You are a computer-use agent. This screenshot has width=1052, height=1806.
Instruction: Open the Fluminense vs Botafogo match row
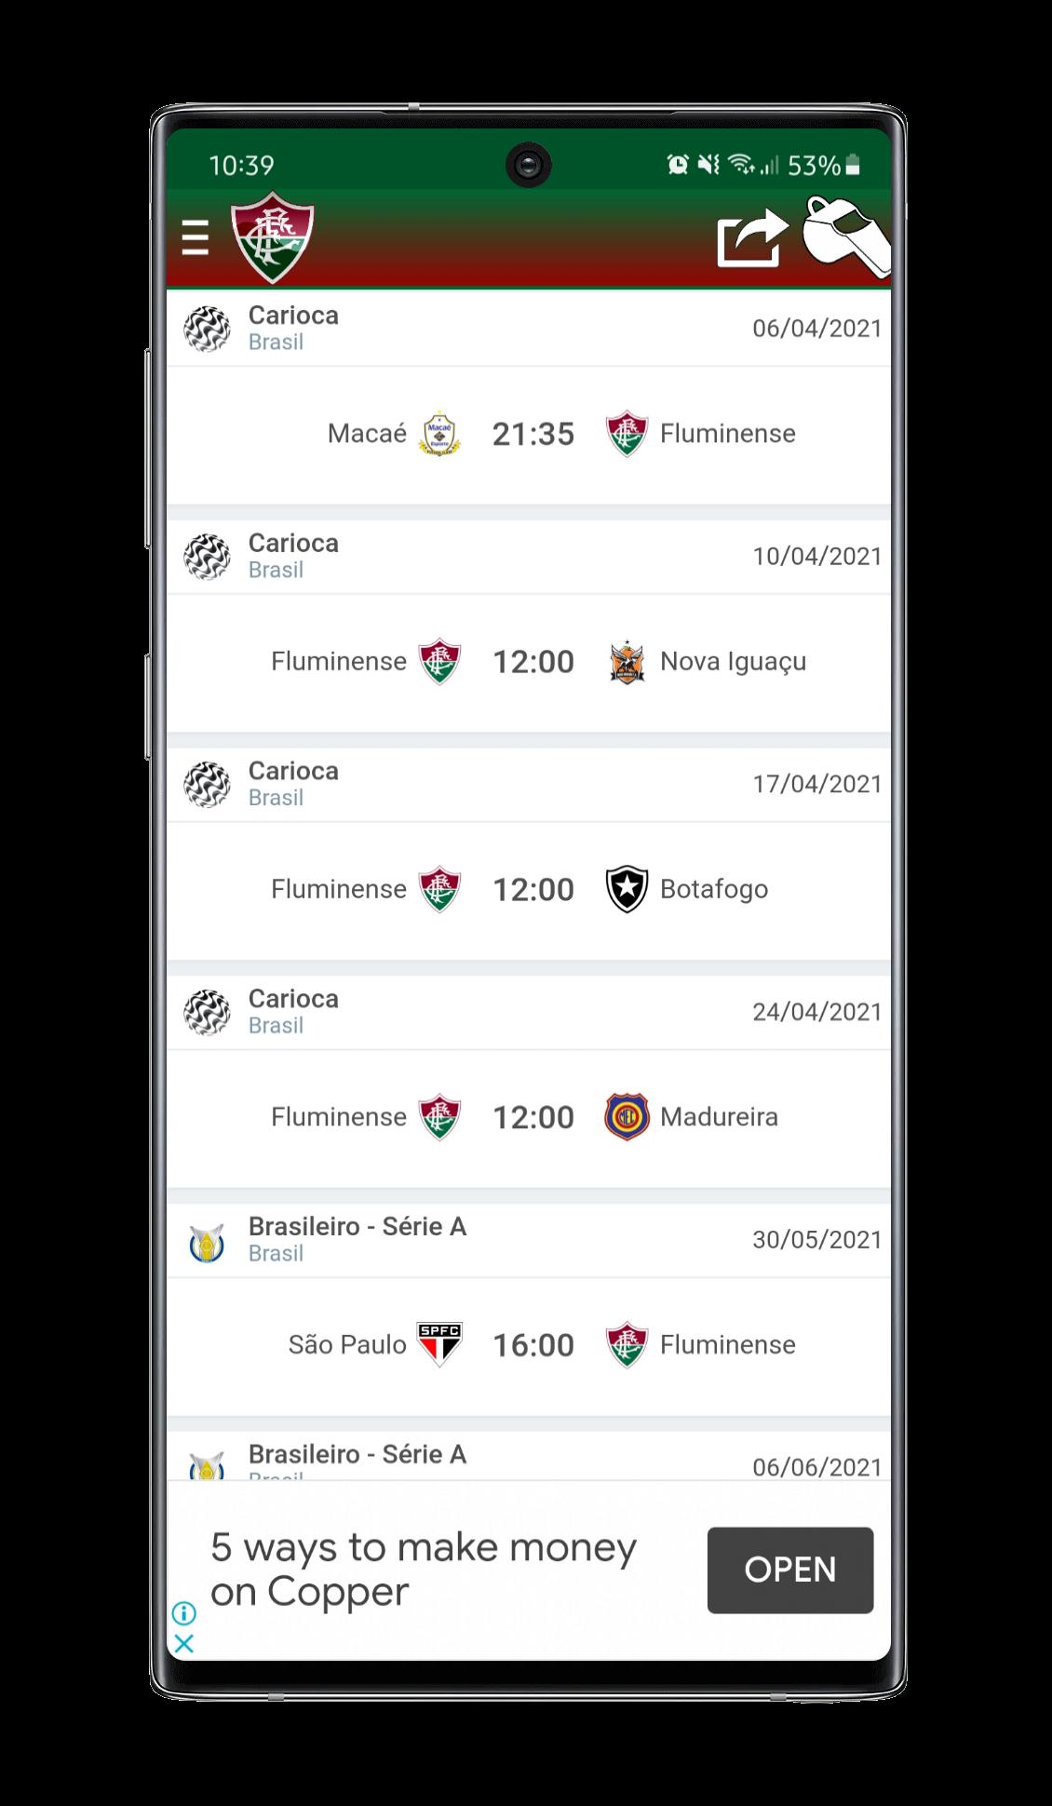529,890
